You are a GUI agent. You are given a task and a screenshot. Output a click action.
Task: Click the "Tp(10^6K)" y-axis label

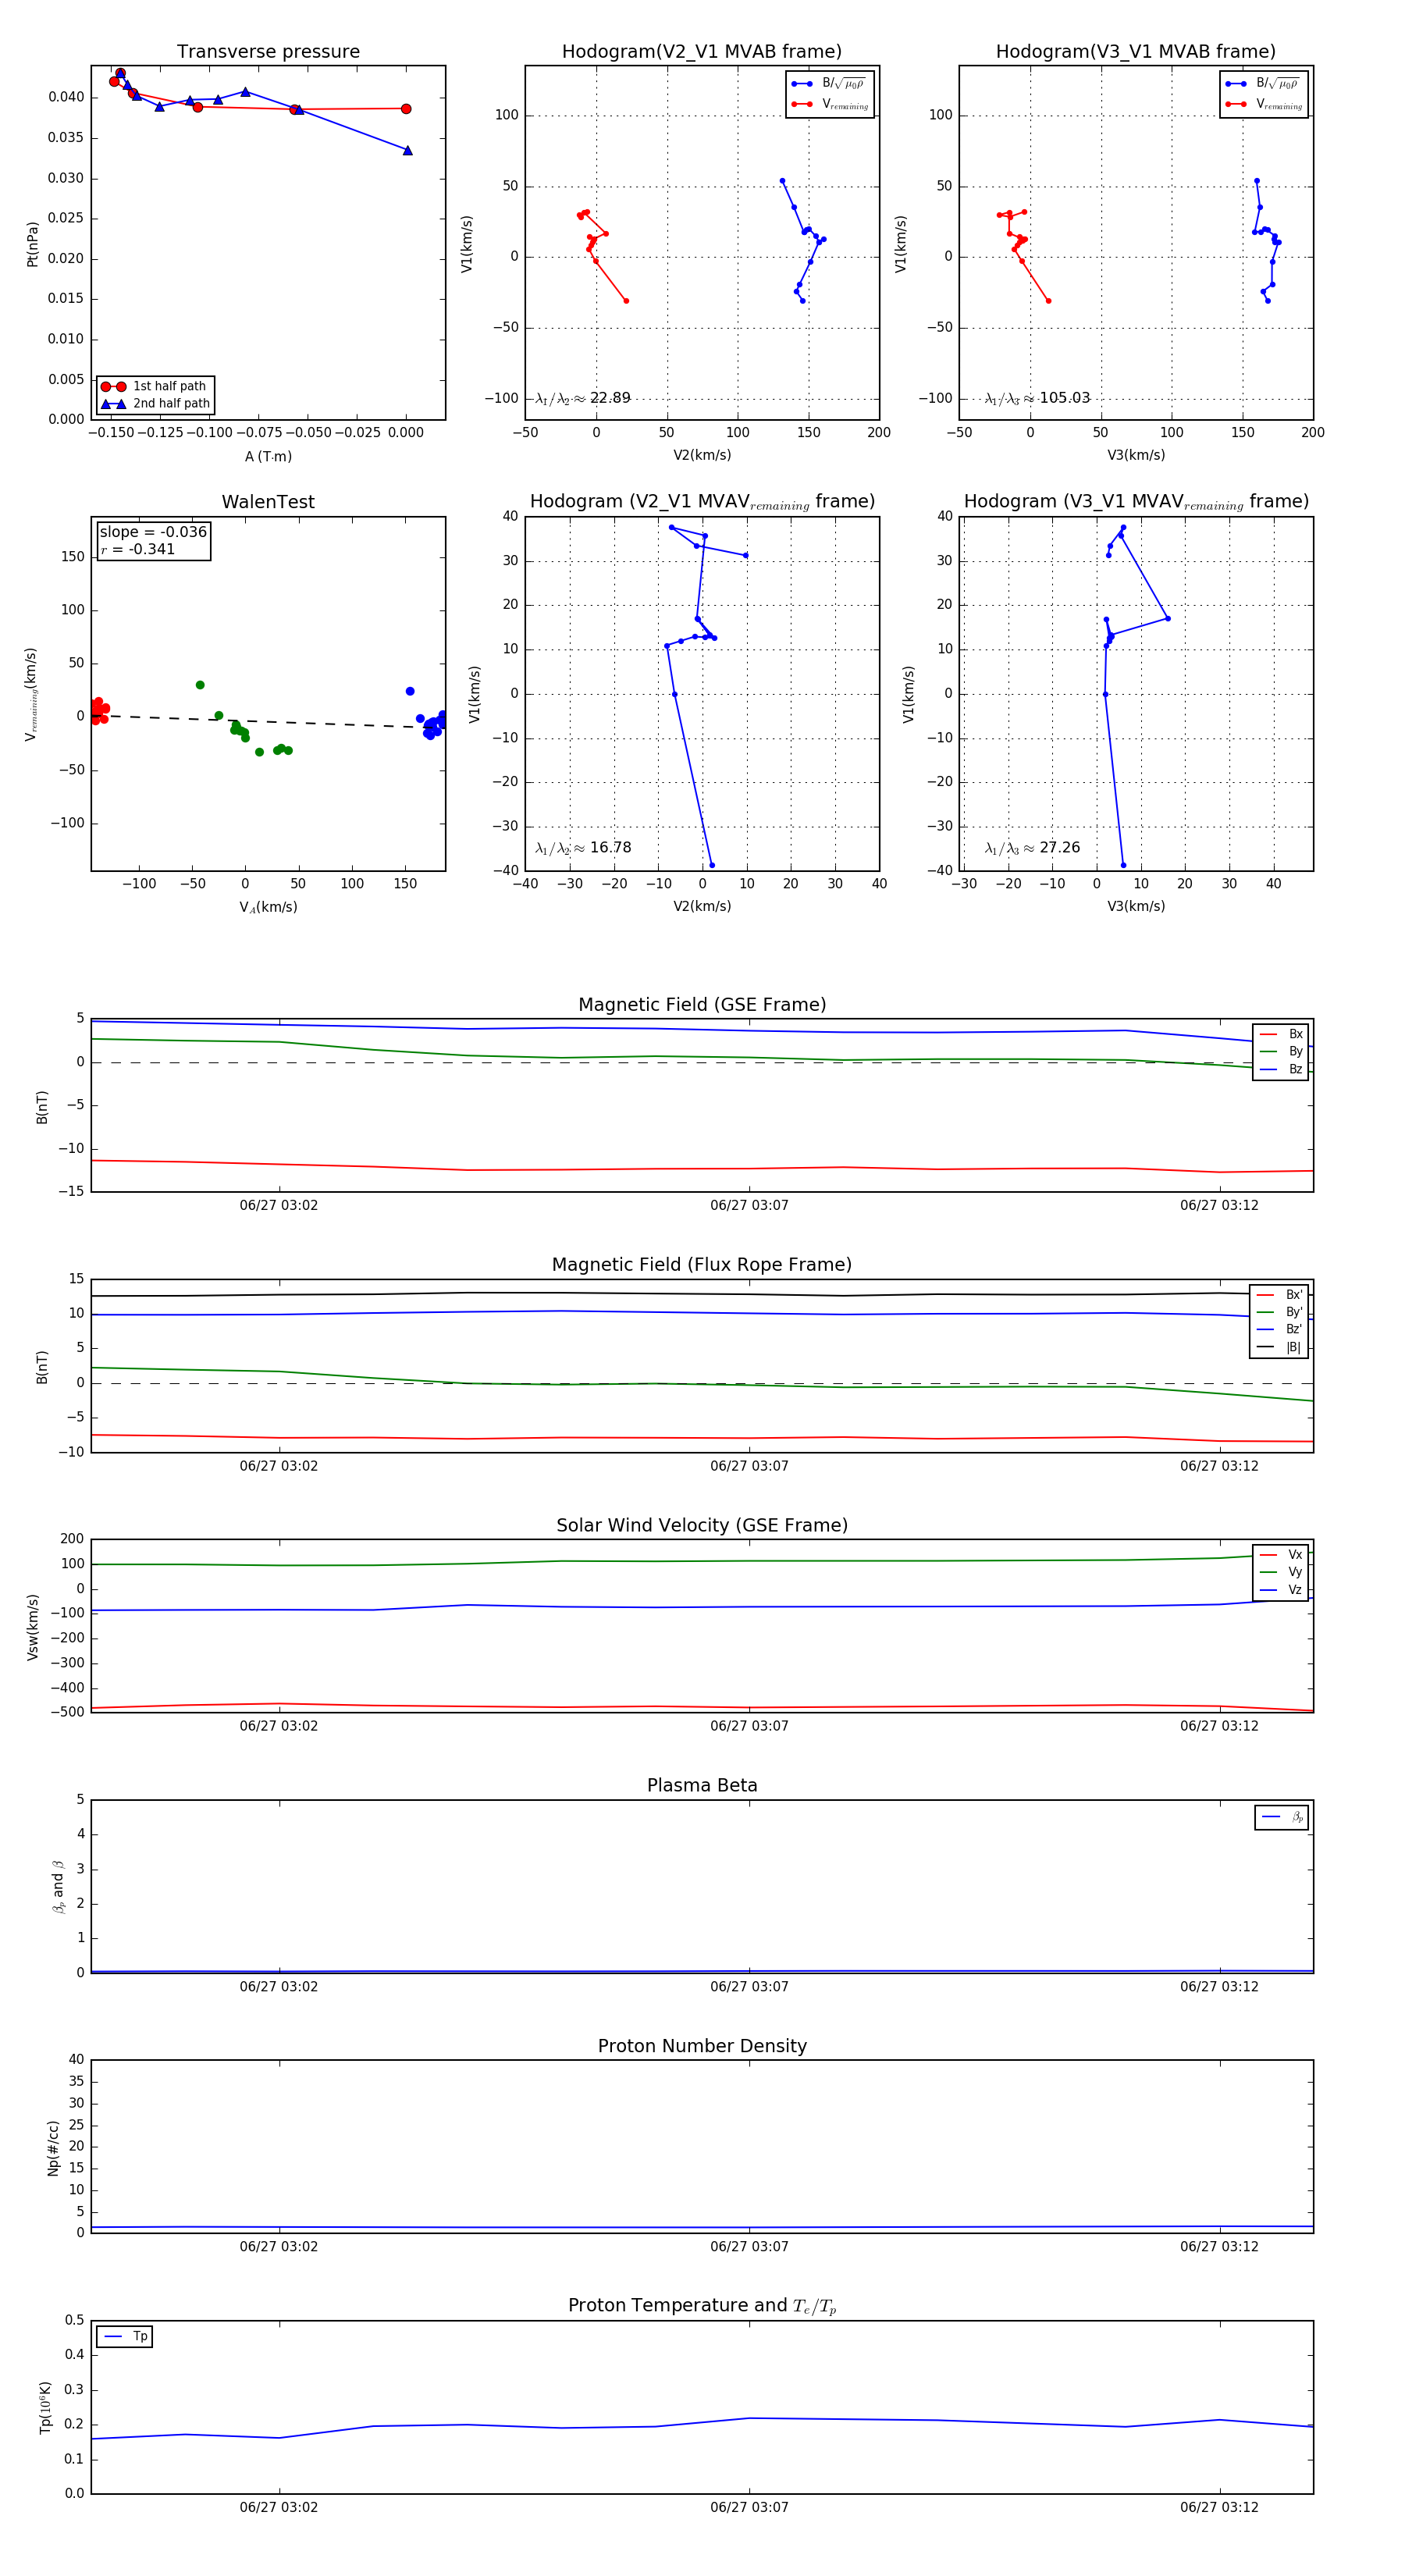pos(44,2407)
